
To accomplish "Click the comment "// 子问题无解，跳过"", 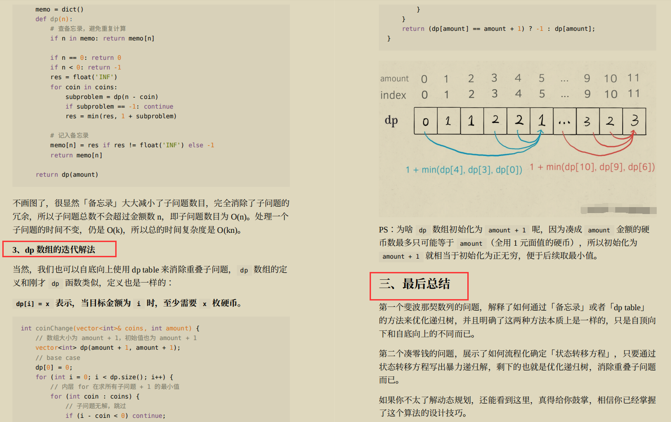I will [95, 406].
